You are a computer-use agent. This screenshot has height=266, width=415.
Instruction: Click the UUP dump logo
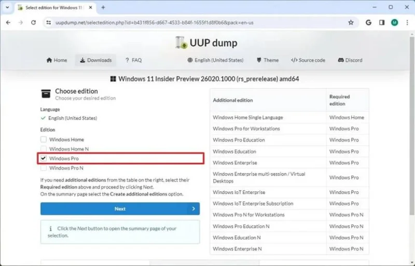click(x=206, y=43)
